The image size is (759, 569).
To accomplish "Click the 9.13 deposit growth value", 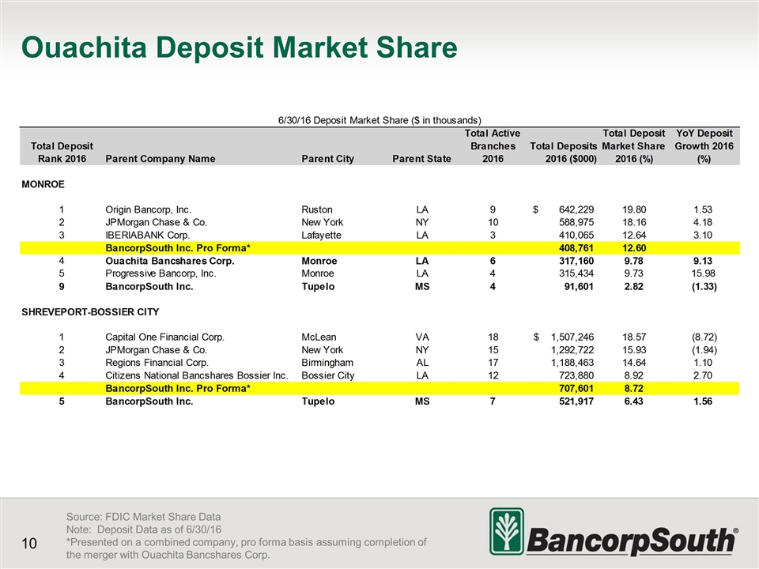I will click(x=703, y=261).
